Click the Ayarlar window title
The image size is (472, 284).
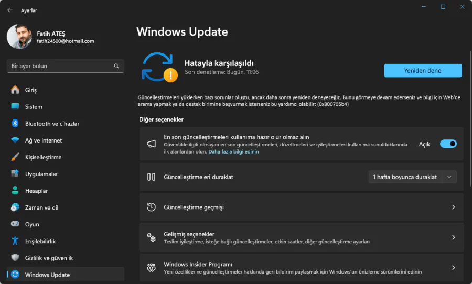pos(29,10)
